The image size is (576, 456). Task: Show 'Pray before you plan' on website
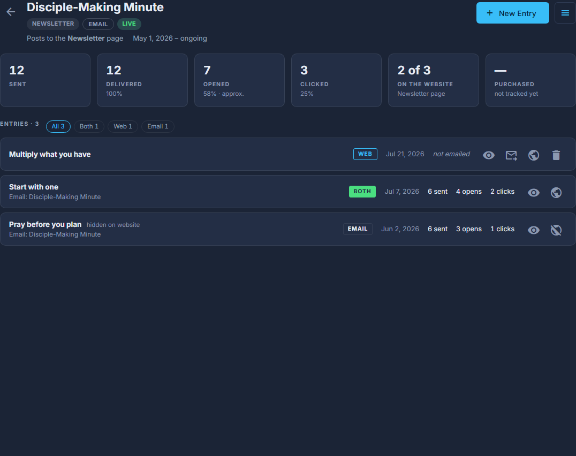coord(556,230)
